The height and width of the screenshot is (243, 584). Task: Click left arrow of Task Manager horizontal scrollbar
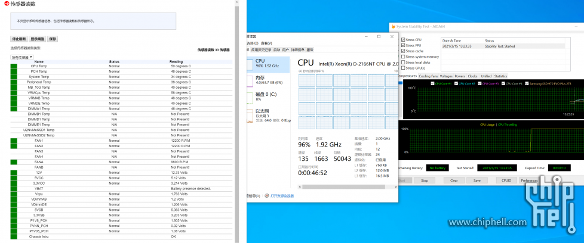click(300, 187)
